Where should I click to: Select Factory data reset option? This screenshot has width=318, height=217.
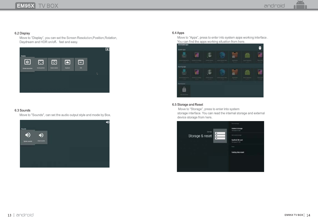(x=238, y=152)
